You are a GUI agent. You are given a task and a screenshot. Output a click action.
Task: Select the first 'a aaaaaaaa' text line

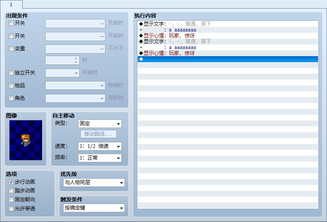tap(228, 30)
